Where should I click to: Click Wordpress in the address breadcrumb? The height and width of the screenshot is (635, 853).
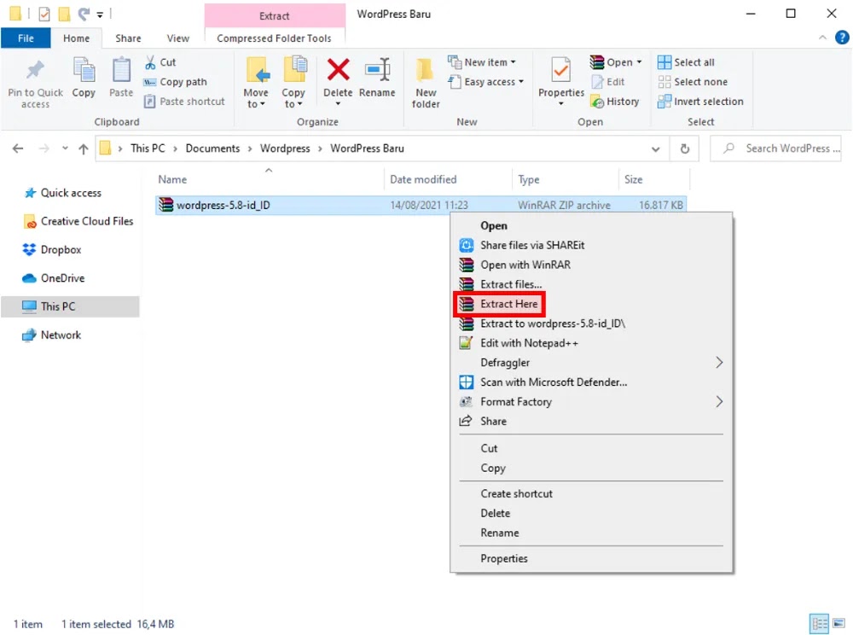(x=285, y=148)
